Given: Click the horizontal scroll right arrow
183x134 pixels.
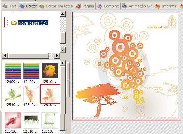Looking at the screenshot, I should (x=57, y=55).
